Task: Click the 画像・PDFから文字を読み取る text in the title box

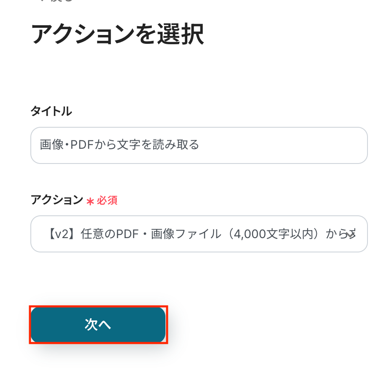Action: [x=119, y=145]
